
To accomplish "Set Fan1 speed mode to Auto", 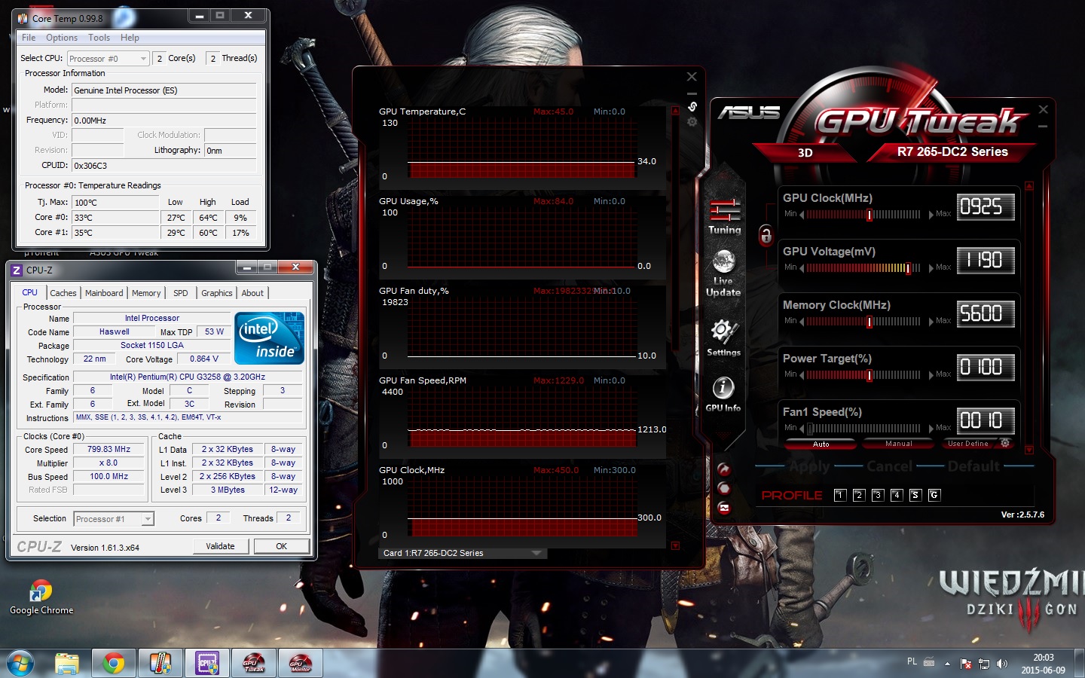I will (x=821, y=444).
